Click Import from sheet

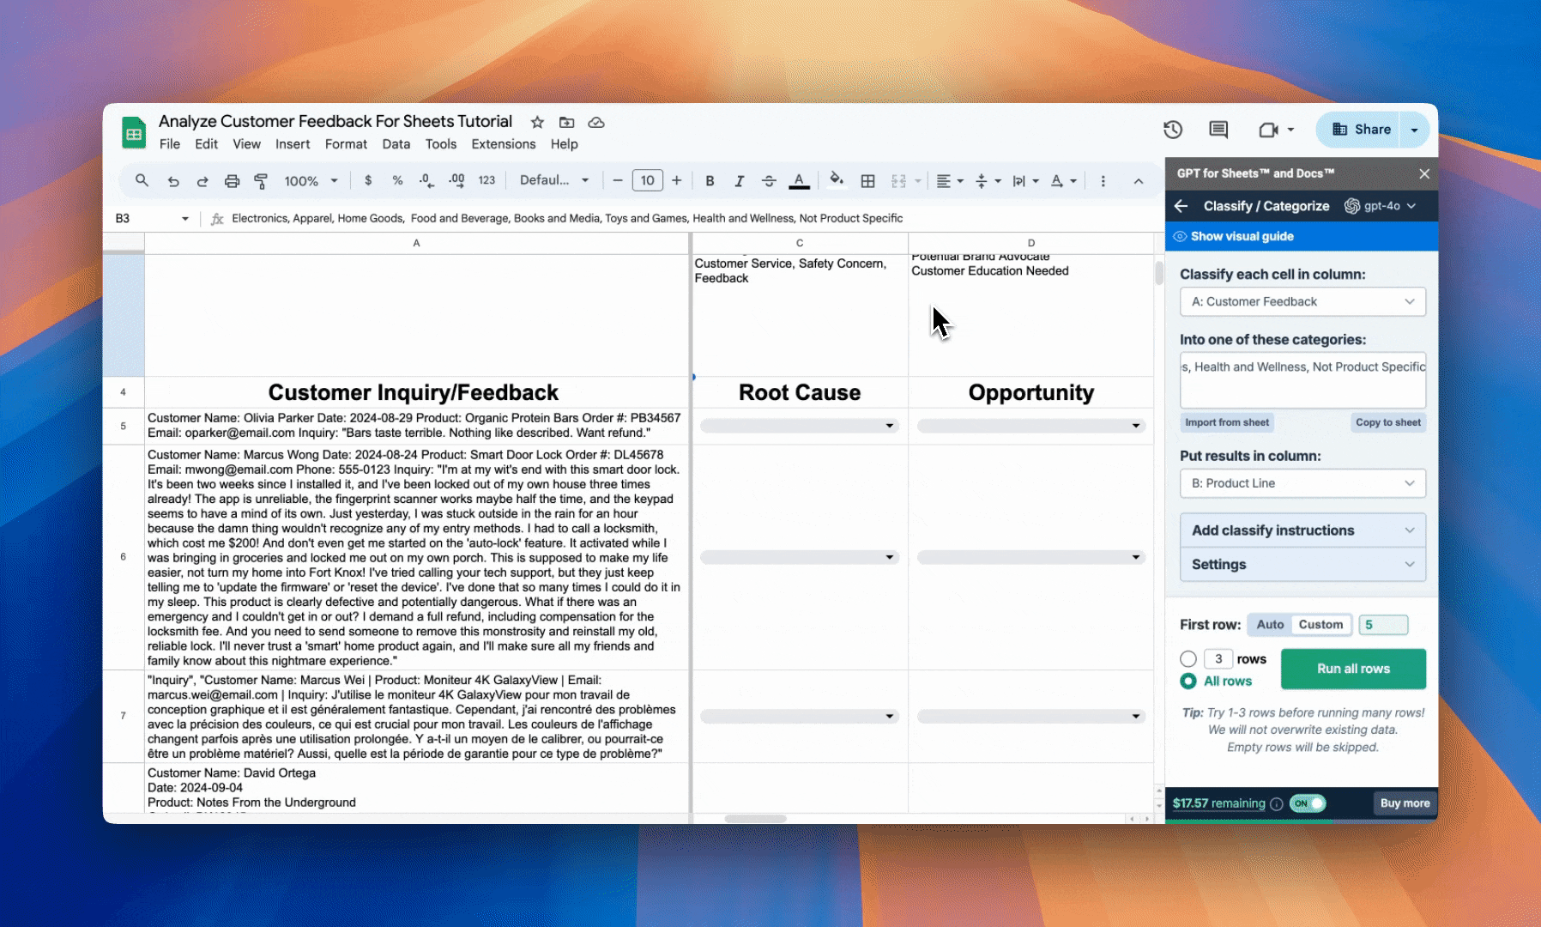(x=1227, y=422)
